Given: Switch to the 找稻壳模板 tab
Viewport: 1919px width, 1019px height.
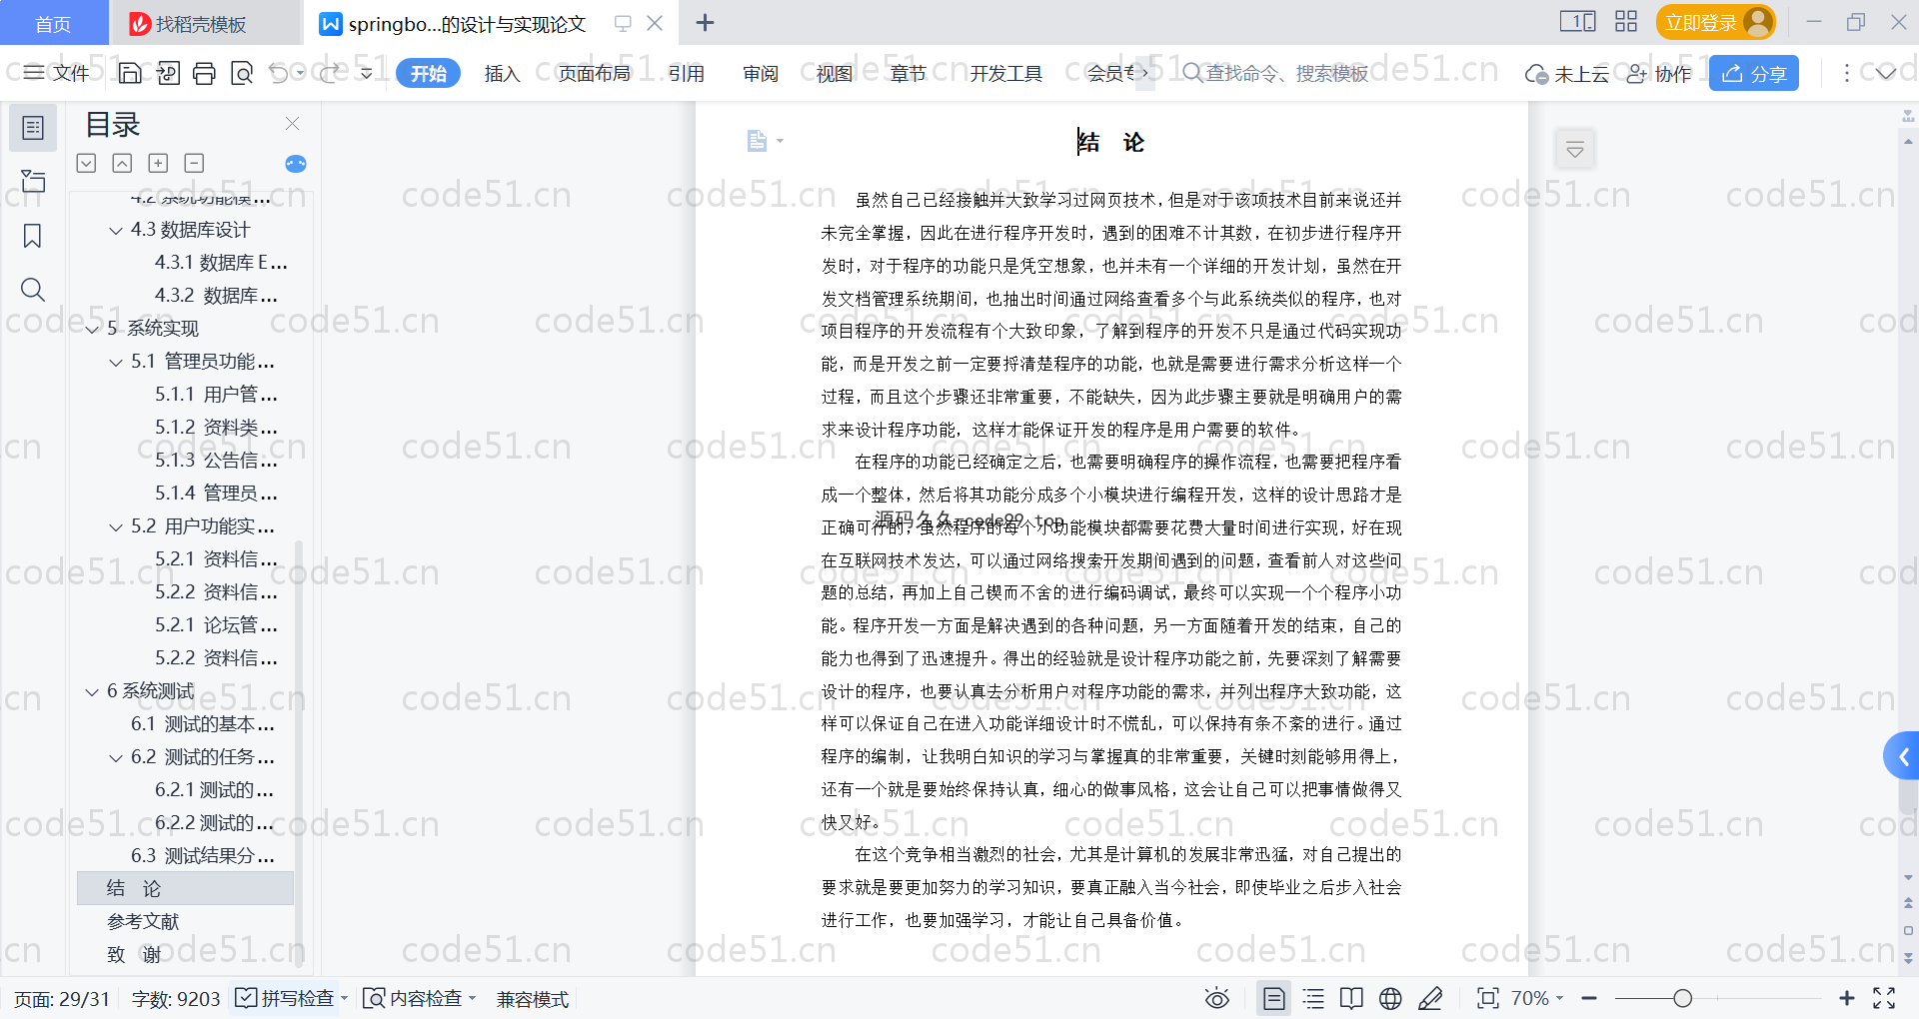Looking at the screenshot, I should (205, 23).
